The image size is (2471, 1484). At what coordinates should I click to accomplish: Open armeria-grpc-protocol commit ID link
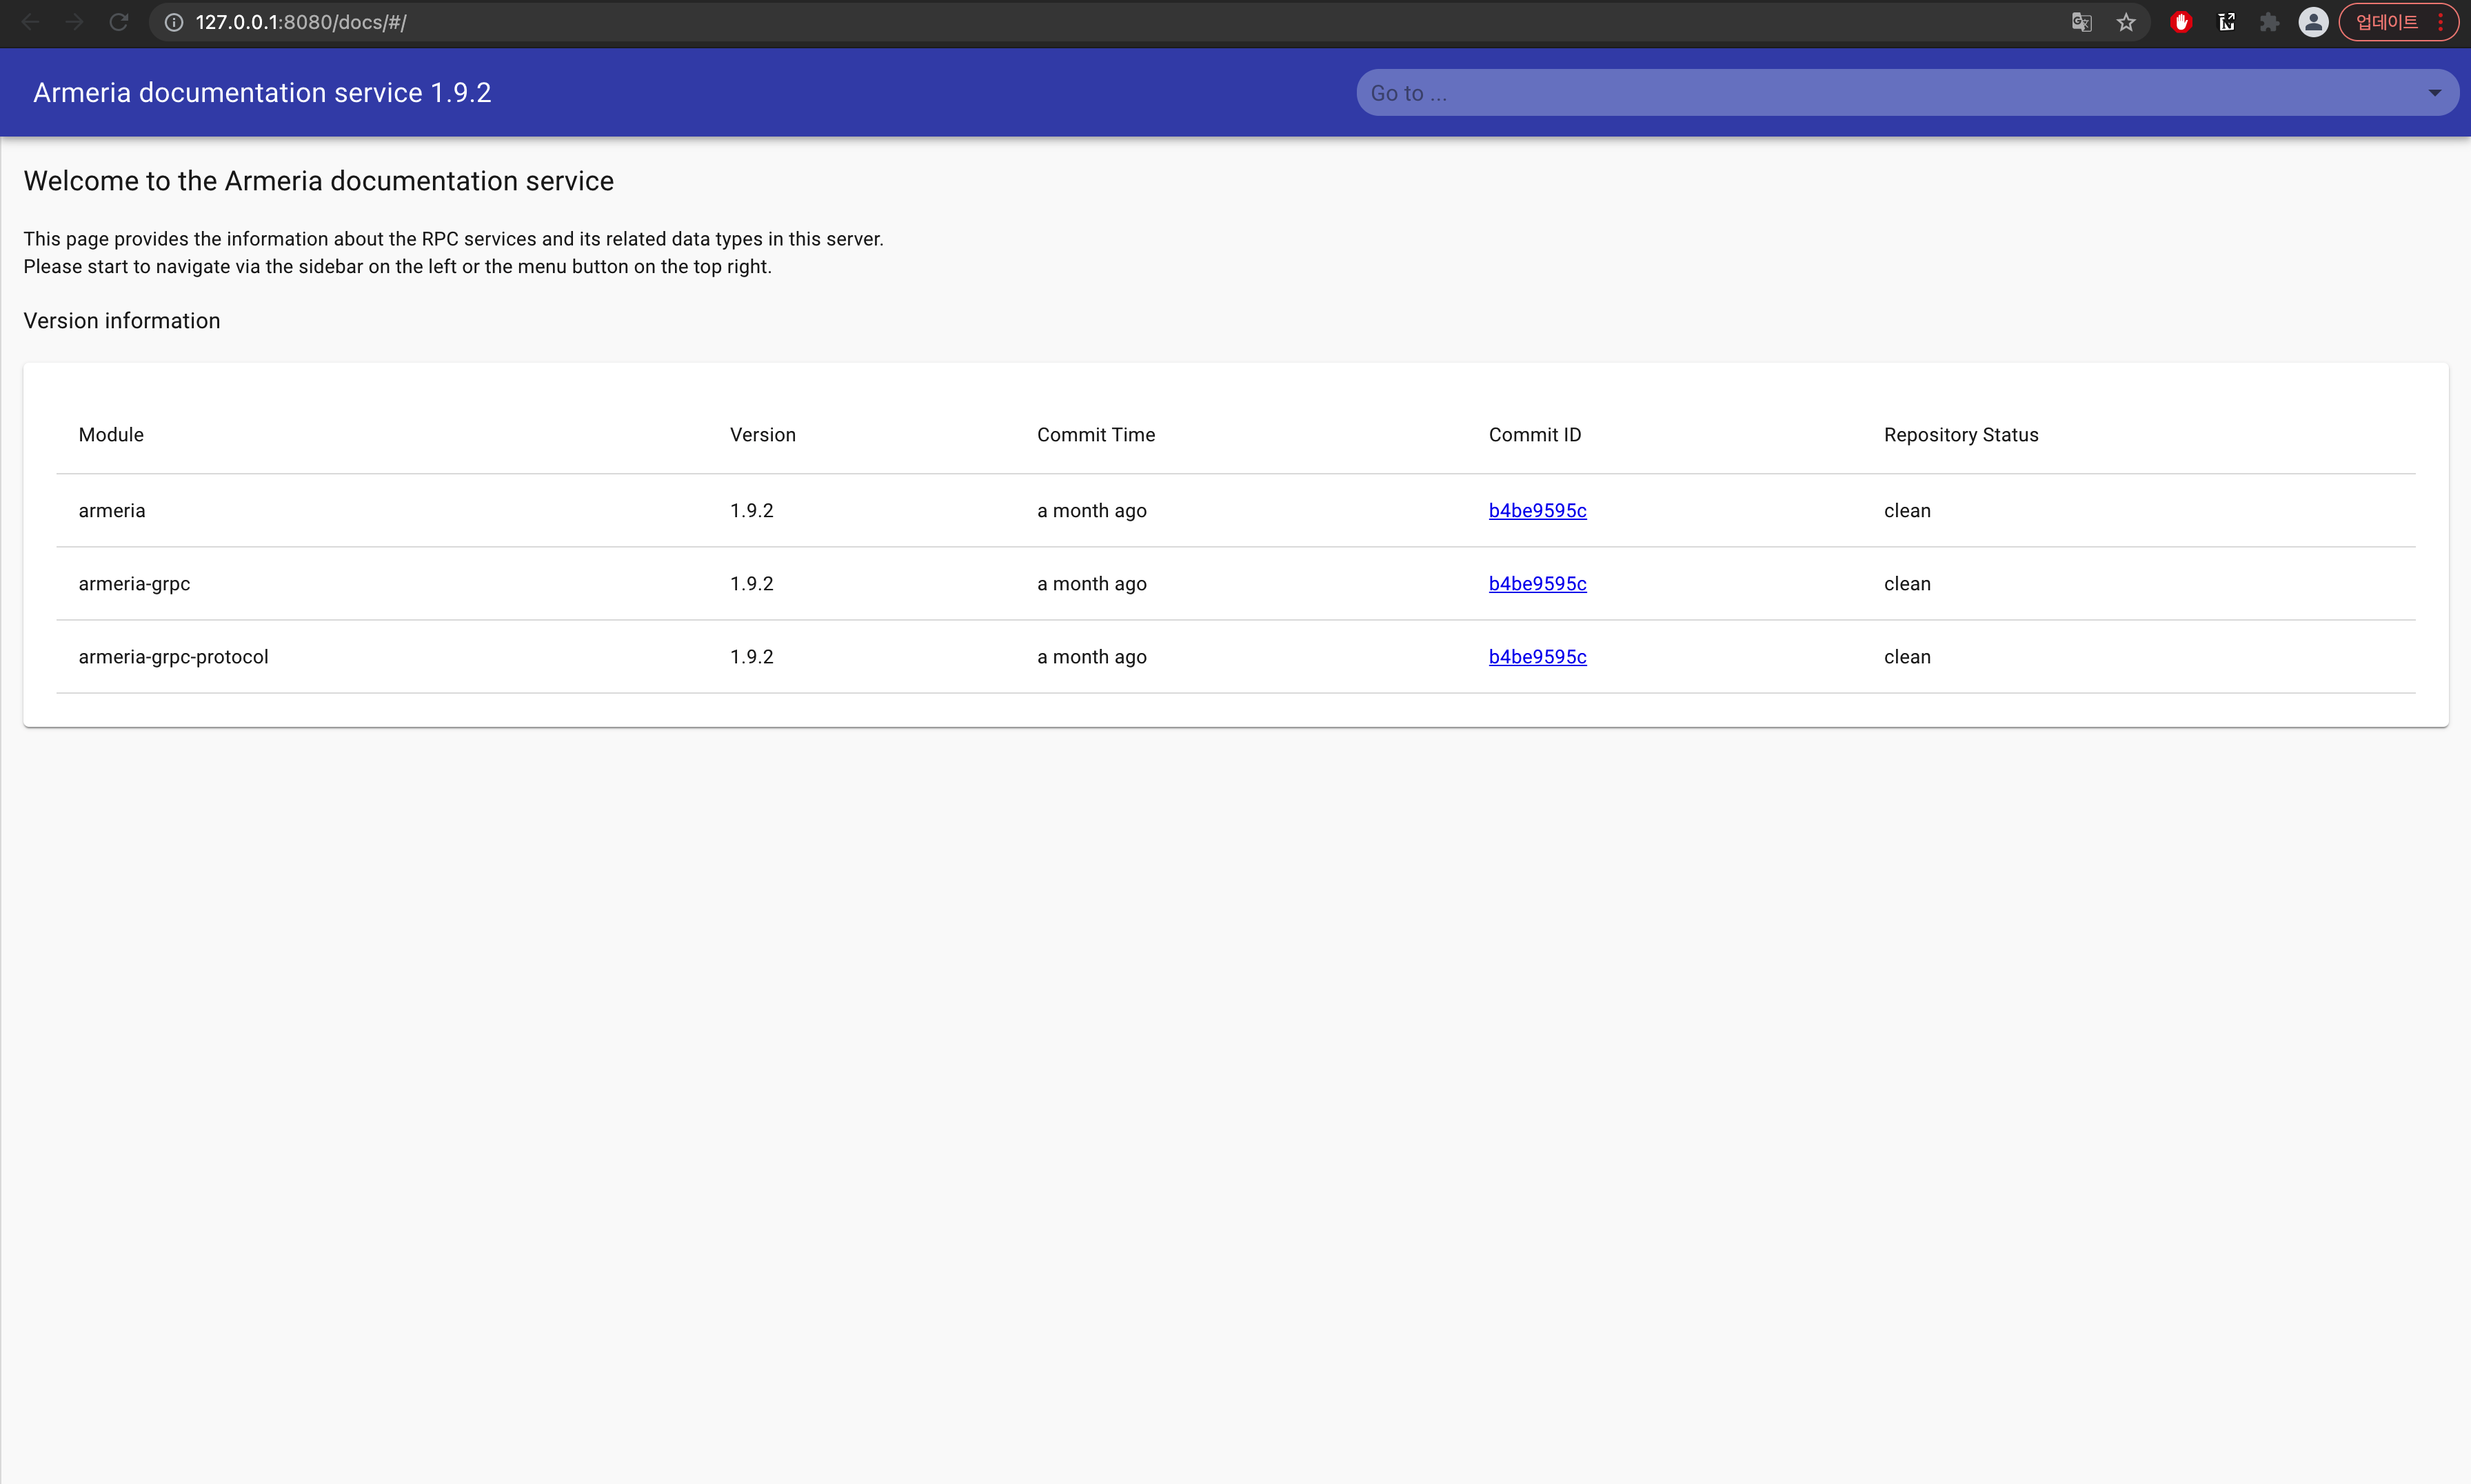pos(1537,656)
